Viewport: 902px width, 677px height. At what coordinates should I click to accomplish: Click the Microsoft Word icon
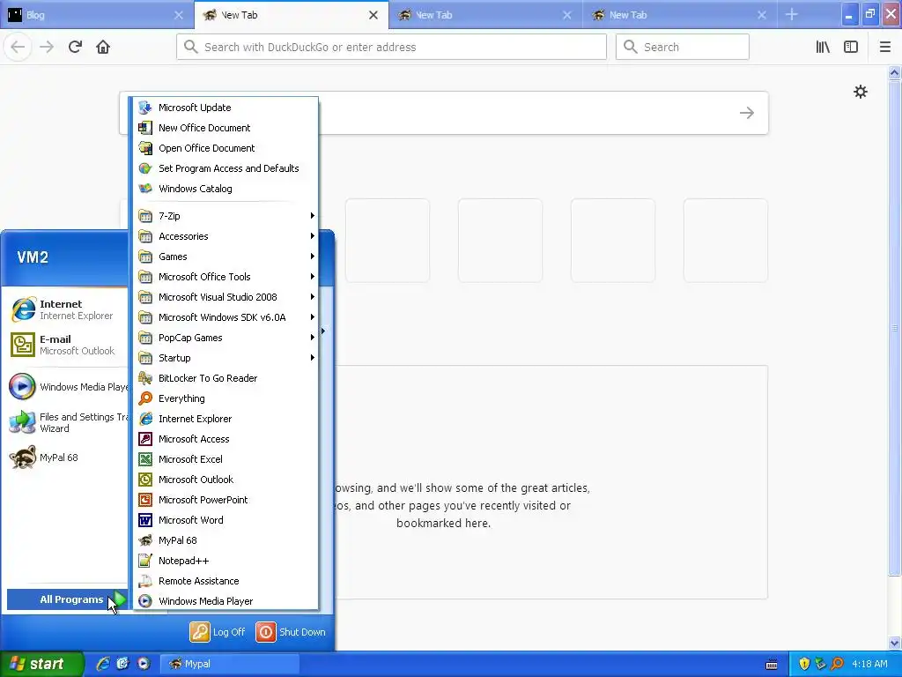click(x=145, y=520)
